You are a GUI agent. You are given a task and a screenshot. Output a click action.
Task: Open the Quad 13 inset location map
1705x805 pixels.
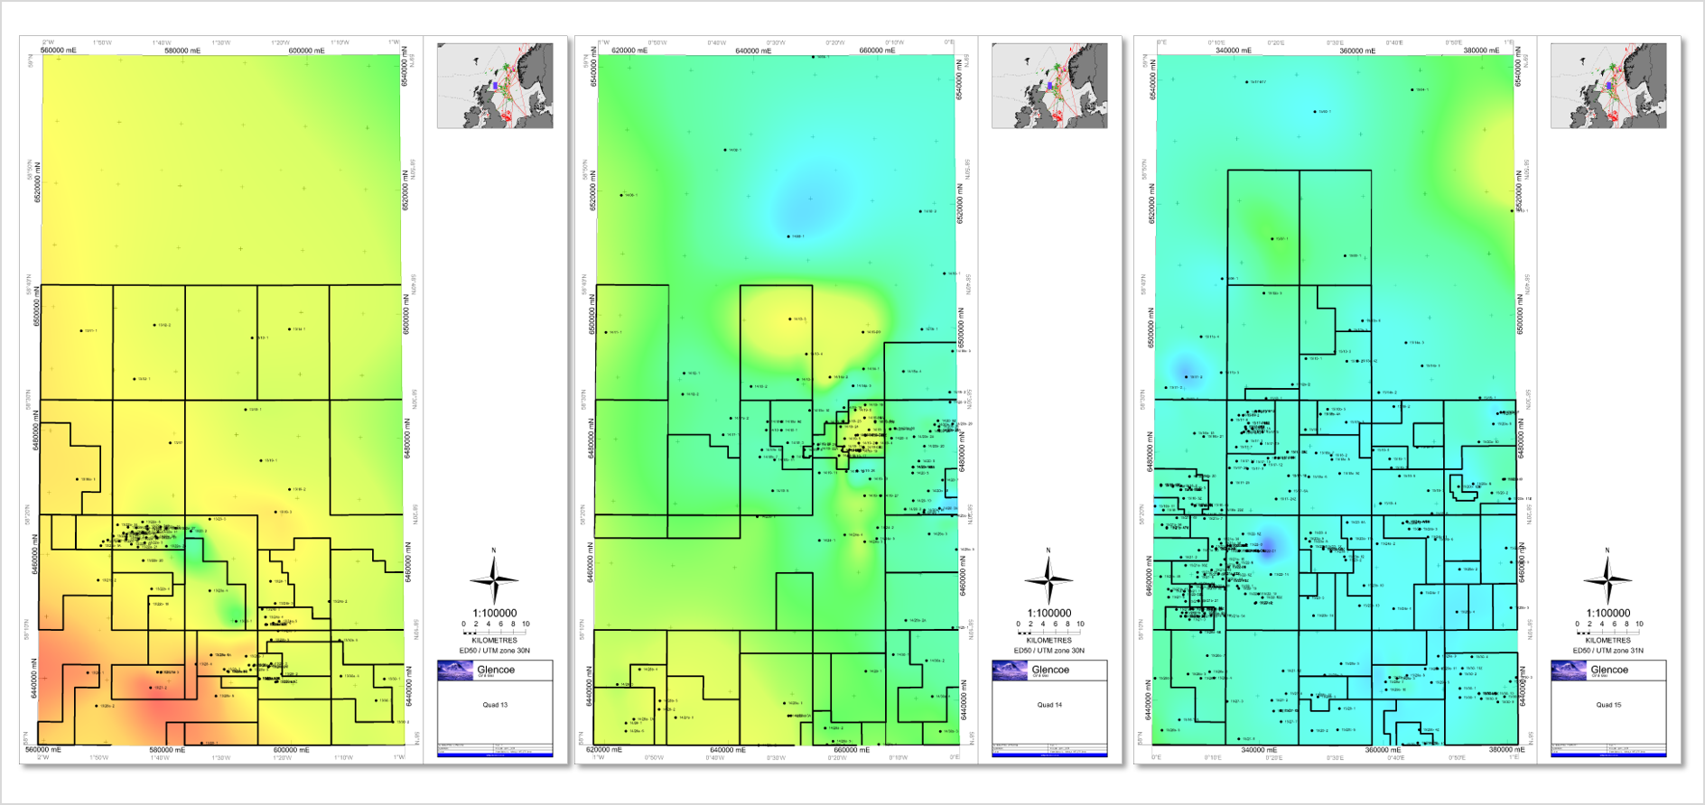click(495, 86)
